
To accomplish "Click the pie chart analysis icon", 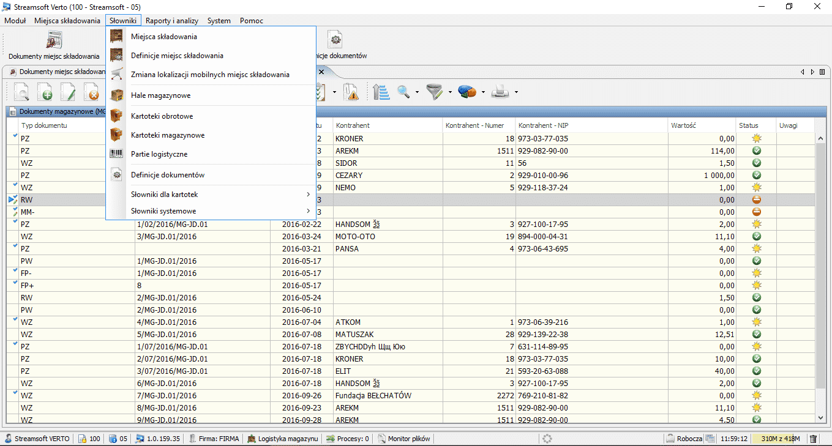I will 468,92.
